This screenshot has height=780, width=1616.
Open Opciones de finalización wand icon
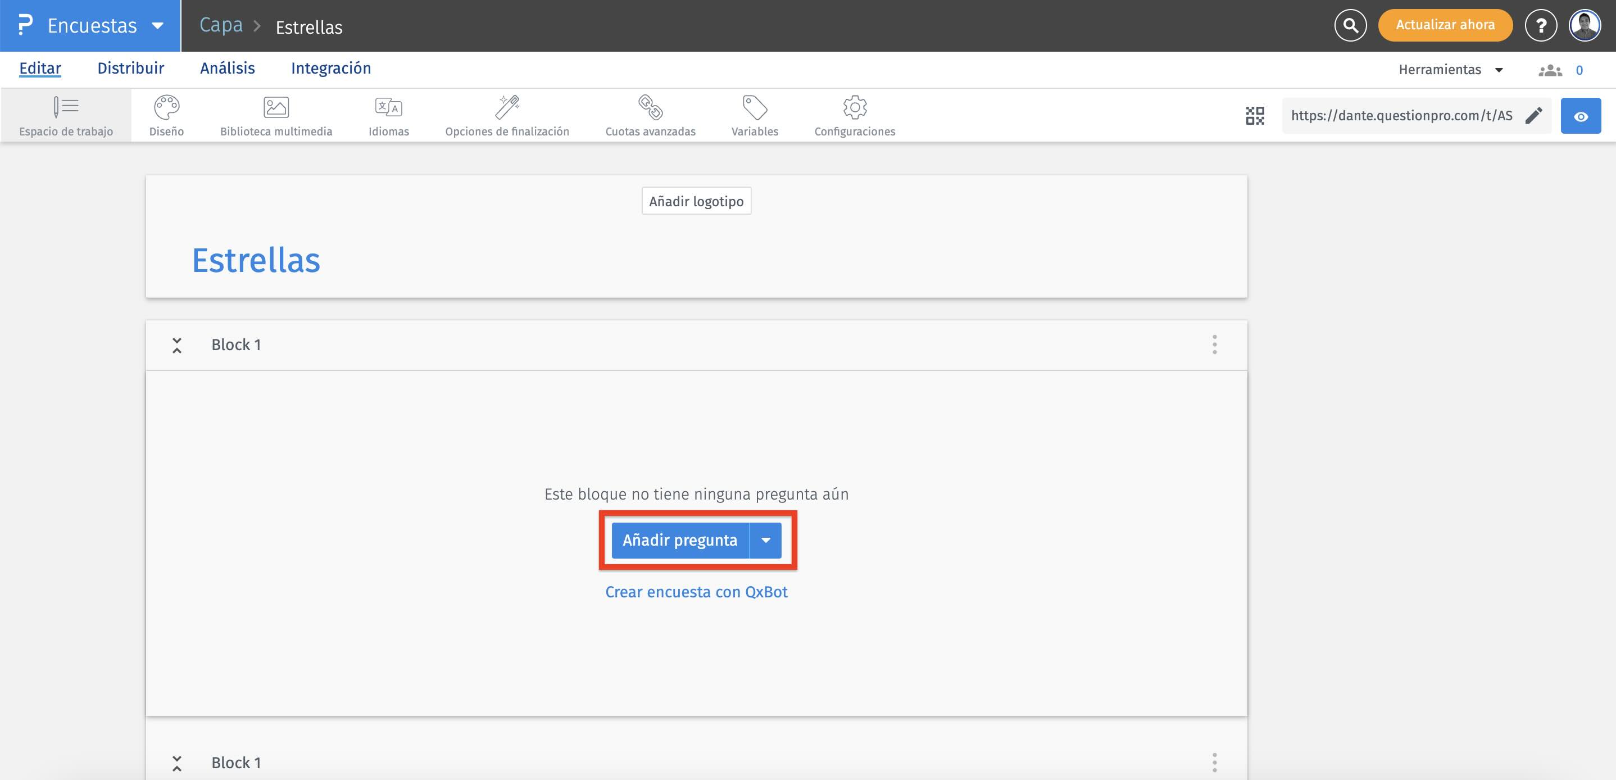[x=507, y=108]
